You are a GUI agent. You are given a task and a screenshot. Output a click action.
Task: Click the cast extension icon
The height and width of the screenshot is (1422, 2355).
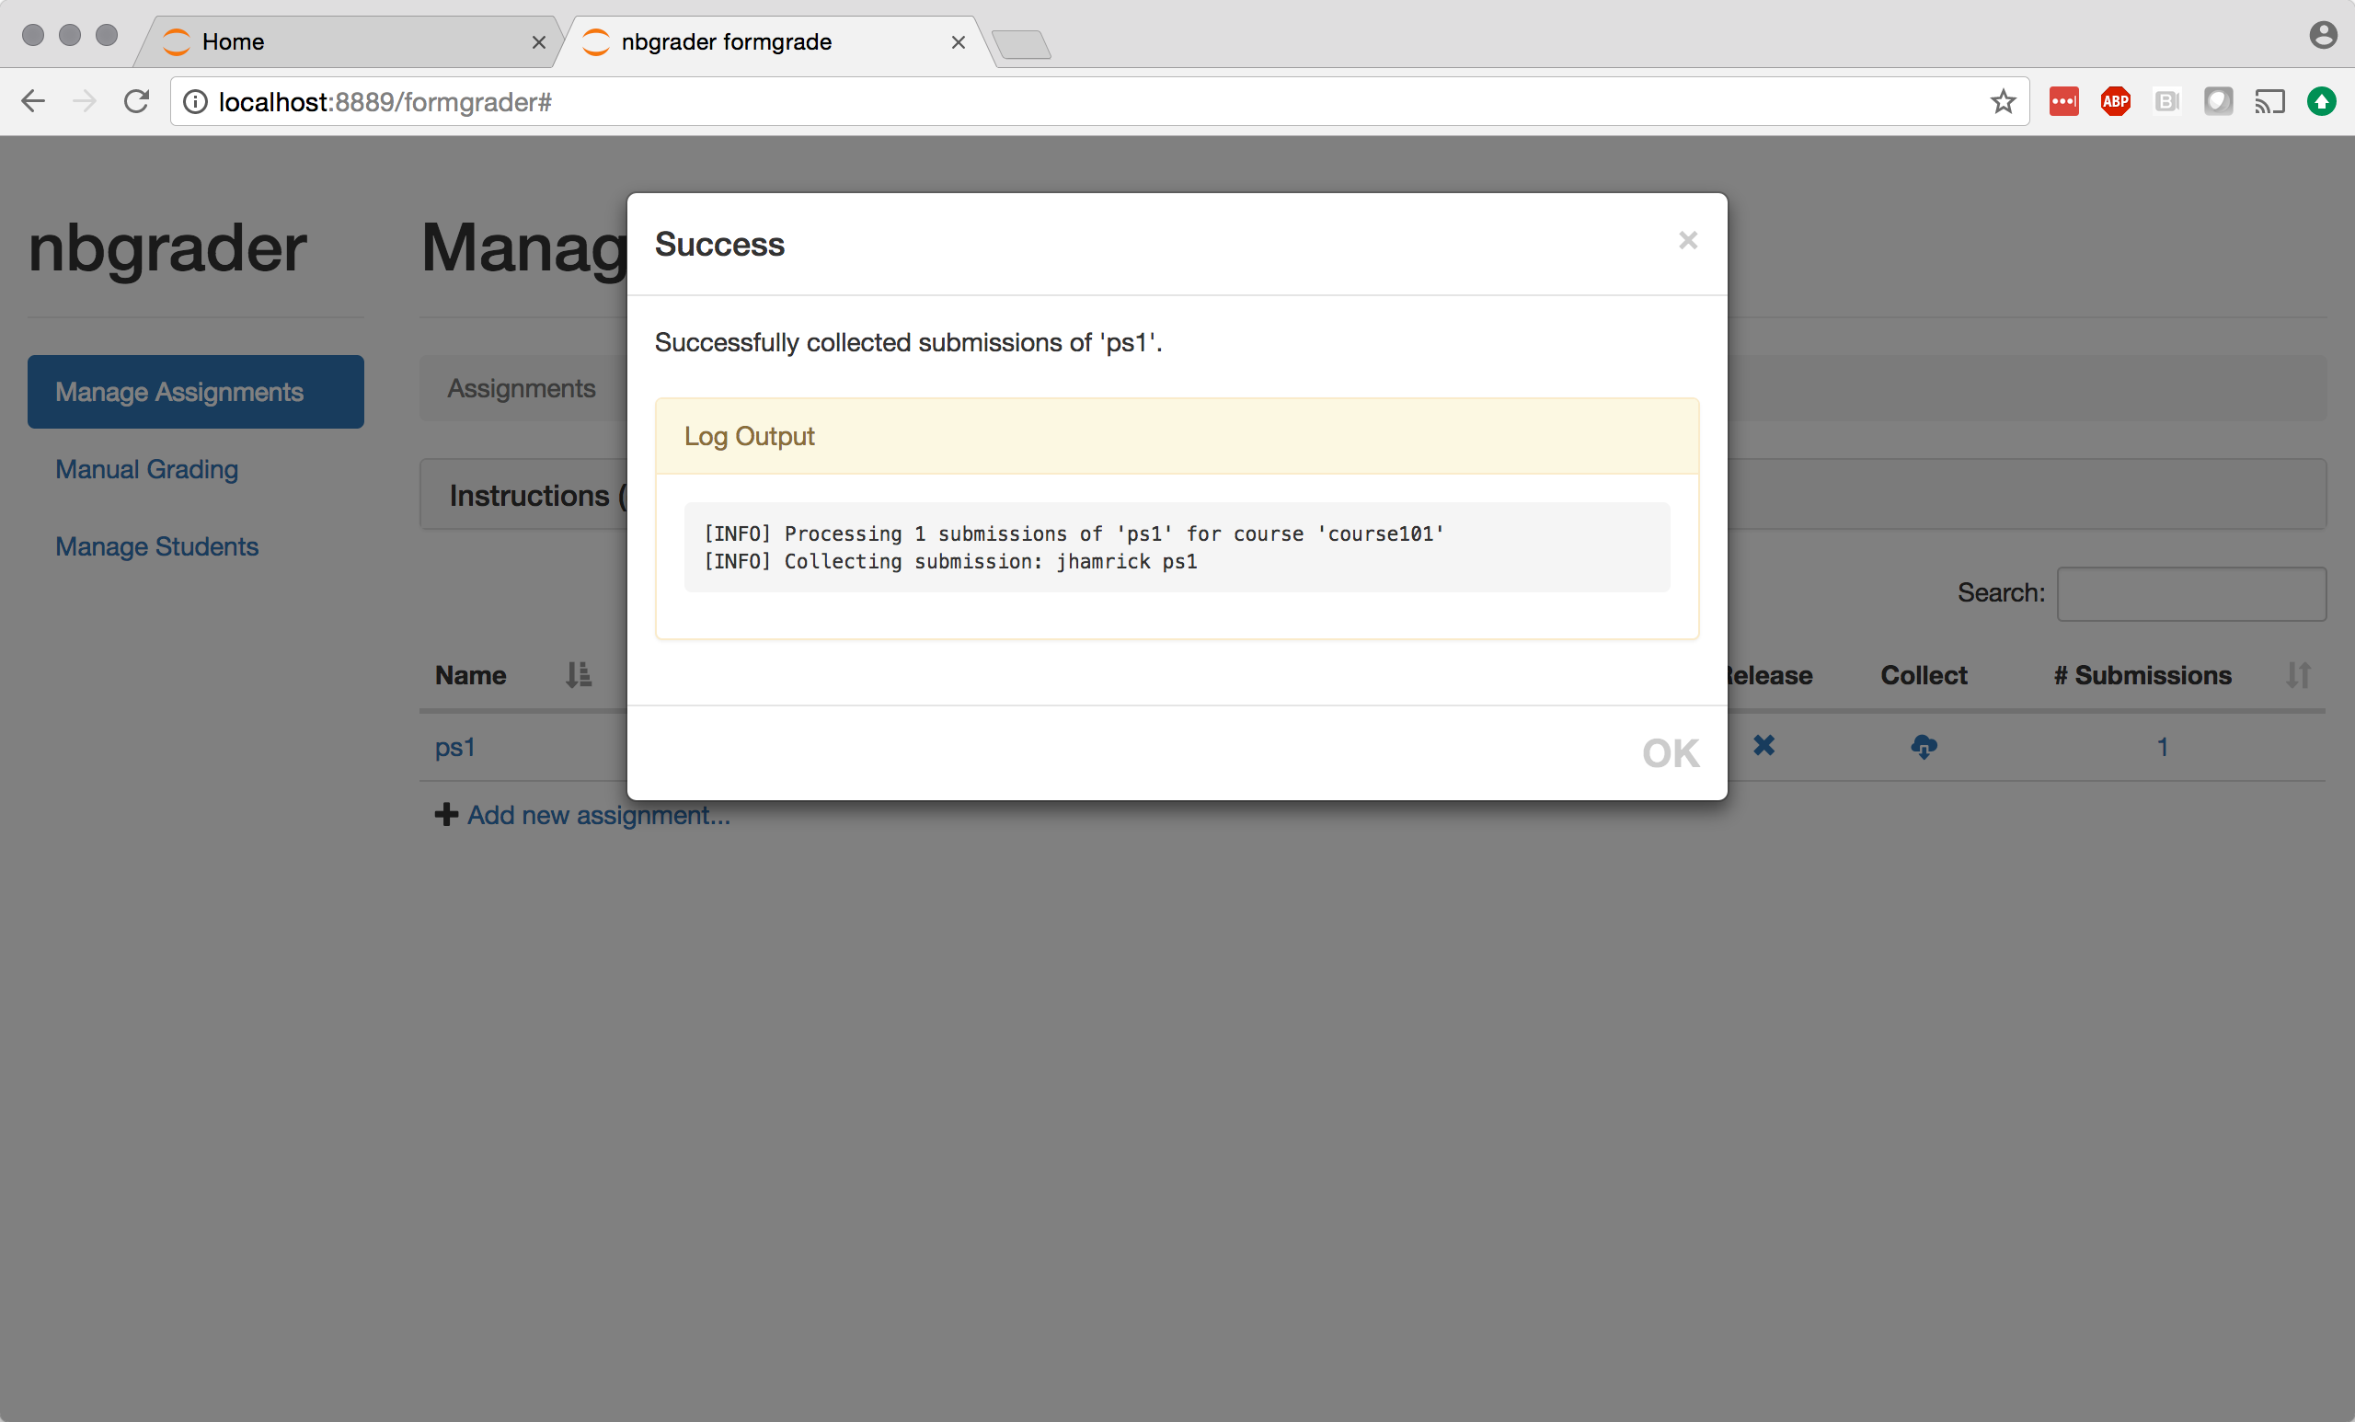click(2269, 101)
